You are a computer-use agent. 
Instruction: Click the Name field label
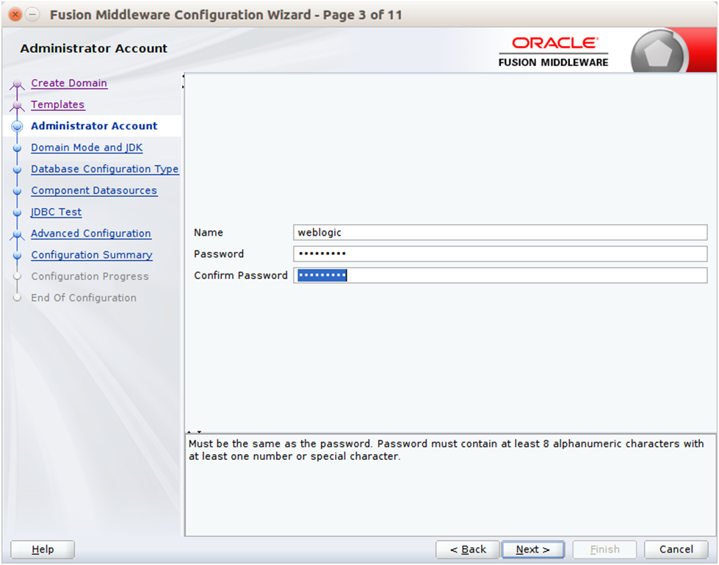pyautogui.click(x=208, y=232)
